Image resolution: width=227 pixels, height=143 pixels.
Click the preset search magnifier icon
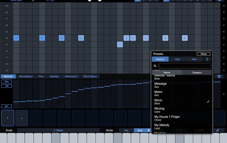[x=155, y=66]
